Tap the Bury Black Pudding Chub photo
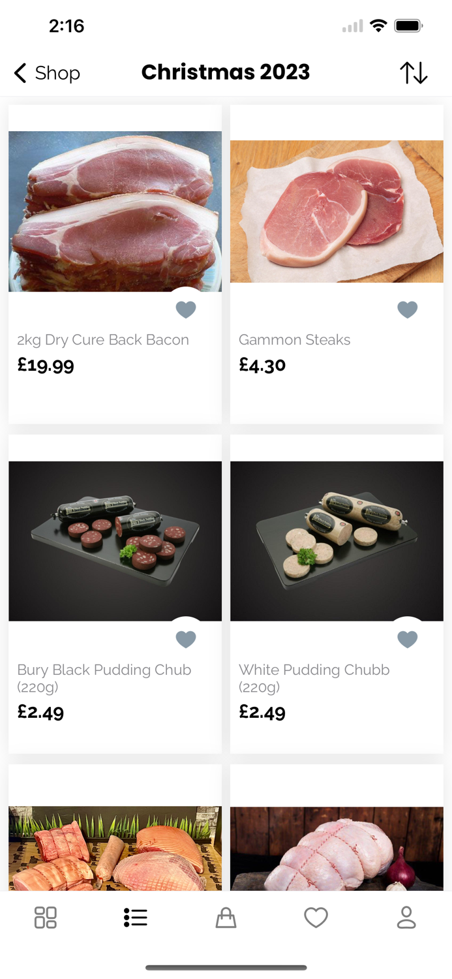452x979 pixels. tap(115, 540)
